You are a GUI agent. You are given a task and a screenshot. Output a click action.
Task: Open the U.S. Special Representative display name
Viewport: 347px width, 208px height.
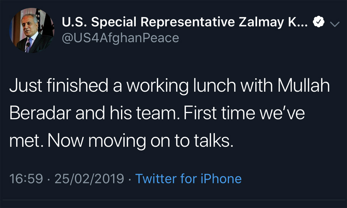click(181, 23)
